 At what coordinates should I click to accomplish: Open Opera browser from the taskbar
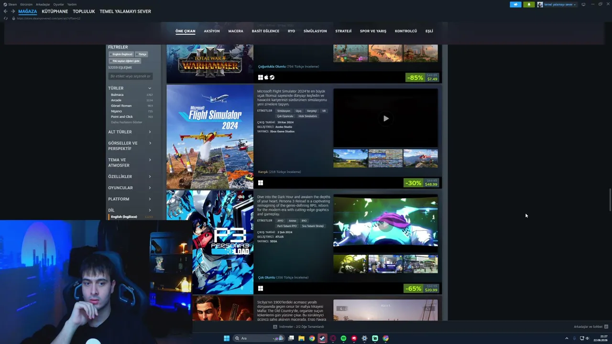click(333, 338)
